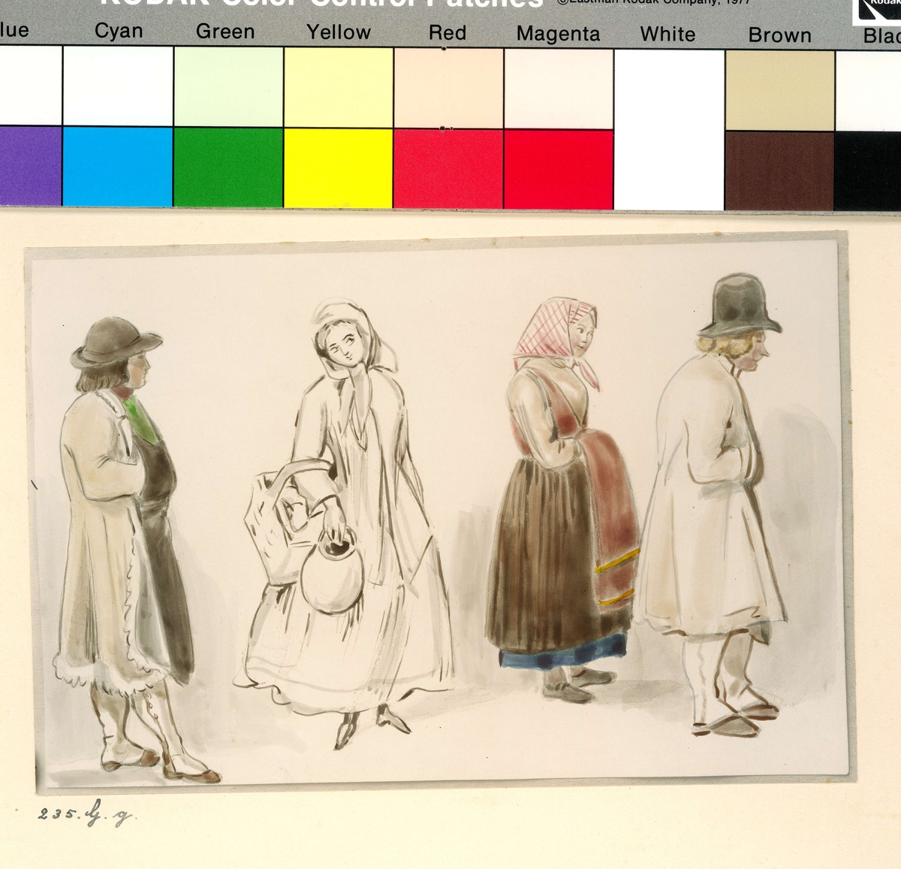The height and width of the screenshot is (869, 901).
Task: Click the red apron with yellow stripes
Action: tap(613, 518)
